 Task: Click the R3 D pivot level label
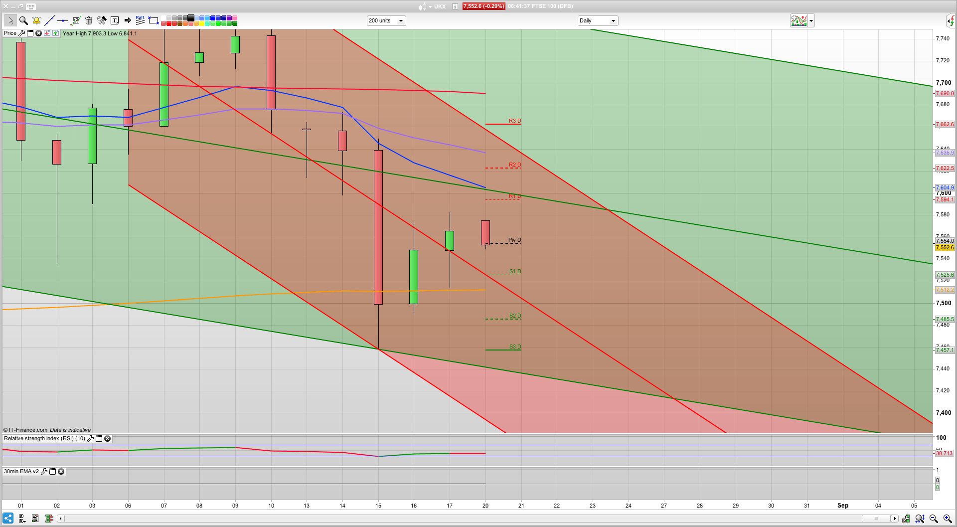tap(515, 121)
